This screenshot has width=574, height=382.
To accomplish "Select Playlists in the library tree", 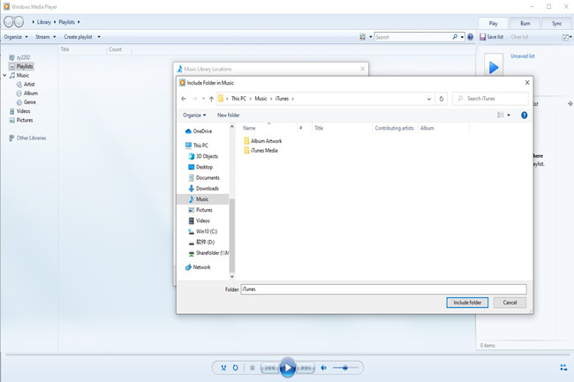I will click(21, 66).
